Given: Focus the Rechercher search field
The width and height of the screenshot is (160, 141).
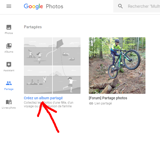Looking at the screenshot, I should pos(143,6).
